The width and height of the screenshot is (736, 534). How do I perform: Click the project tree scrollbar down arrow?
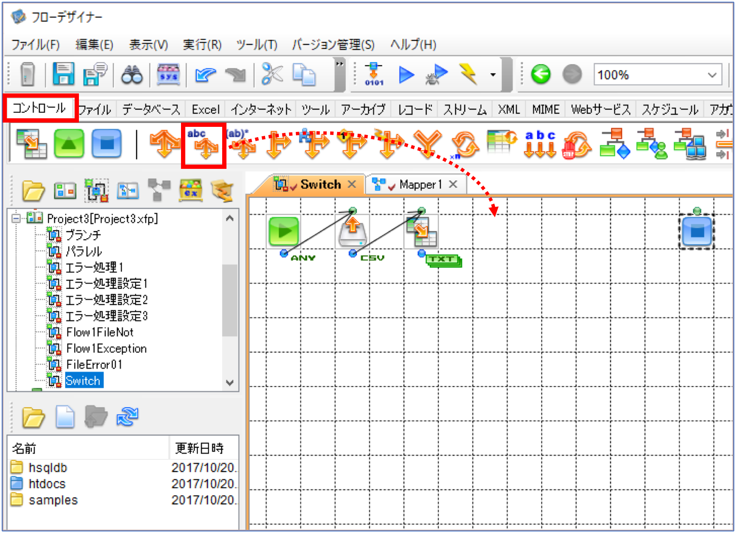[x=229, y=383]
